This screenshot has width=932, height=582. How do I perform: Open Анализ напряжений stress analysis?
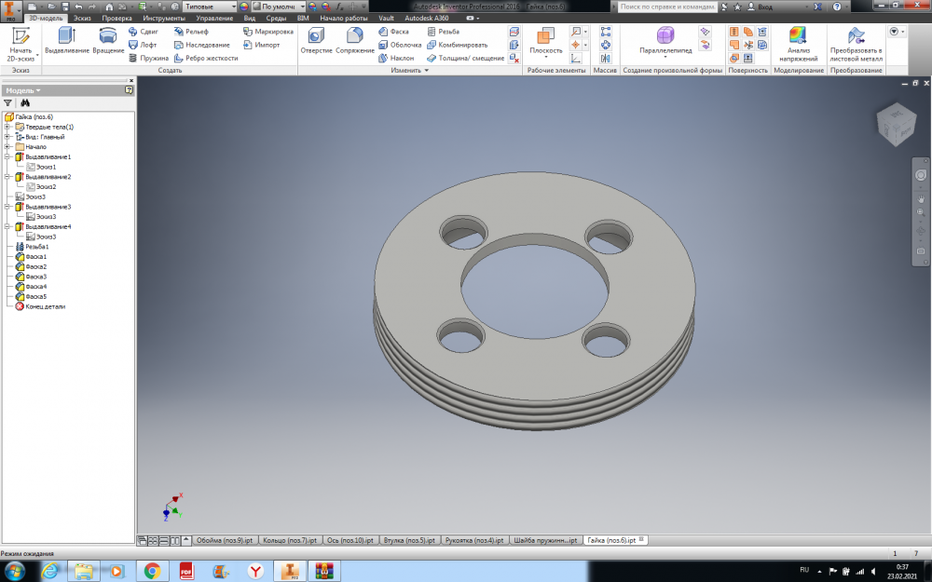click(x=798, y=35)
